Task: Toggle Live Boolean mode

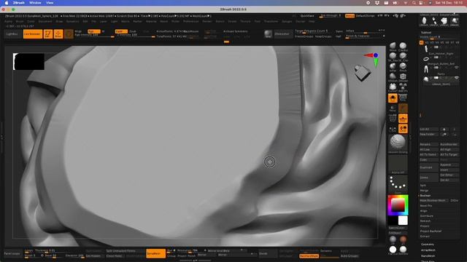Action: point(32,34)
